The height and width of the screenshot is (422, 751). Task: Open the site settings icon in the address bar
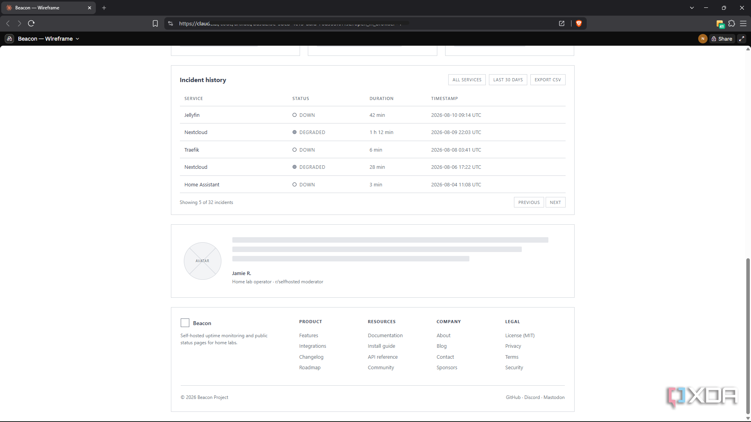171,23
